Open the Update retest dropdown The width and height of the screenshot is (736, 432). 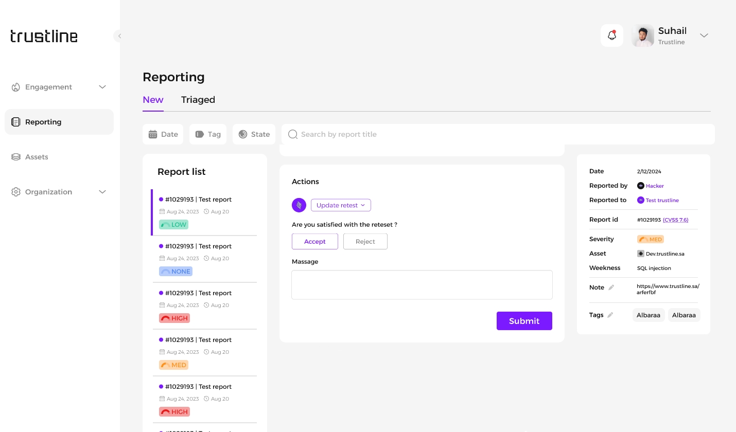[x=341, y=205]
